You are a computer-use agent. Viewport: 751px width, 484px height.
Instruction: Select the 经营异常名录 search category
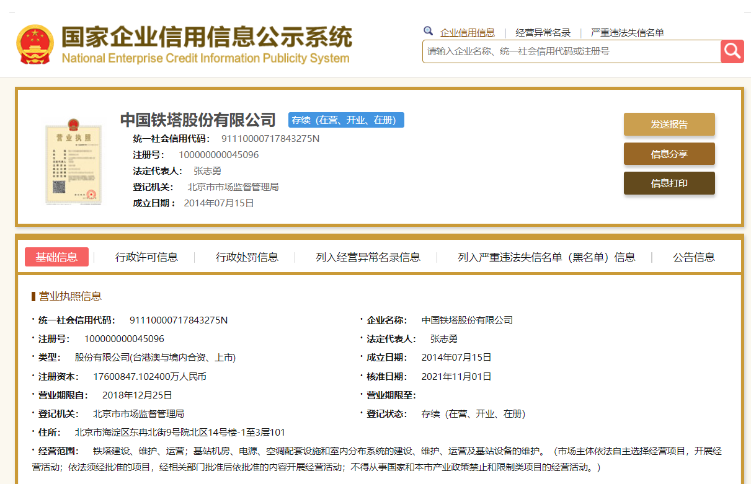[543, 33]
